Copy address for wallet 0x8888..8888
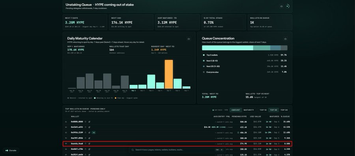The height and width of the screenshot is (156, 355). [85, 122]
